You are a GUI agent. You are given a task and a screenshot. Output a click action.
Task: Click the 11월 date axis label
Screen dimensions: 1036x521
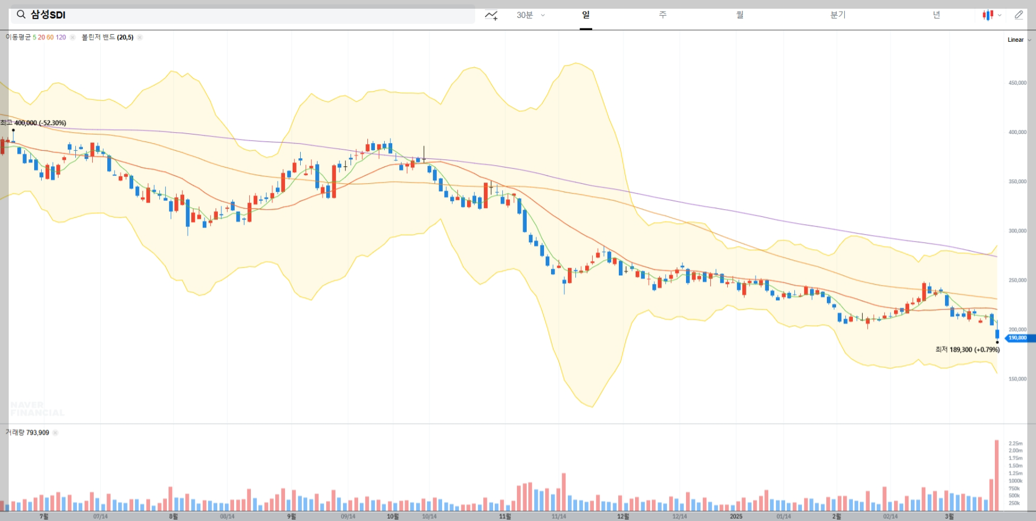(505, 516)
